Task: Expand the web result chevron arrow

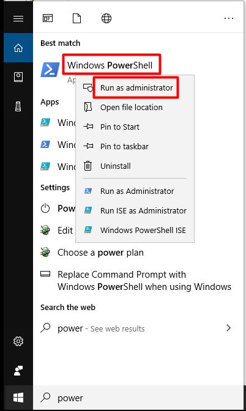Action: click(x=228, y=328)
